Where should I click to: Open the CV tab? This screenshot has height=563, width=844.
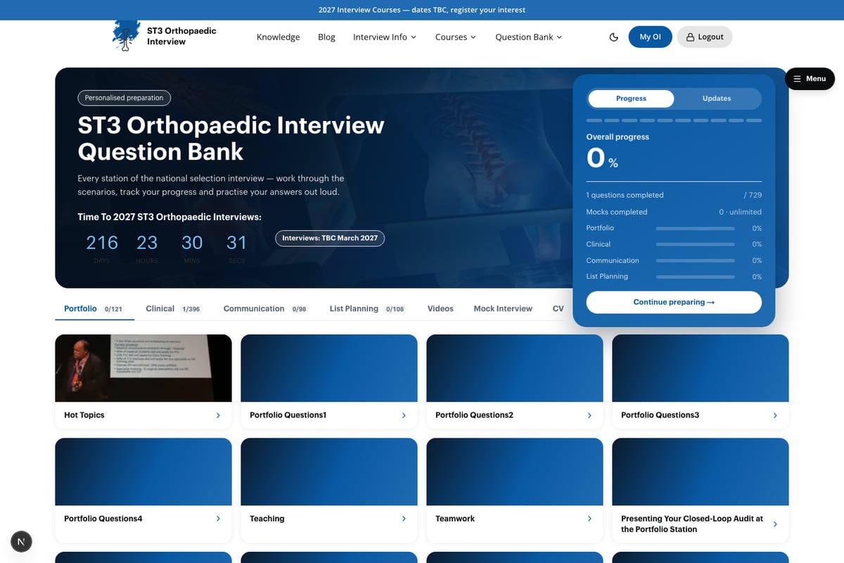click(x=558, y=309)
